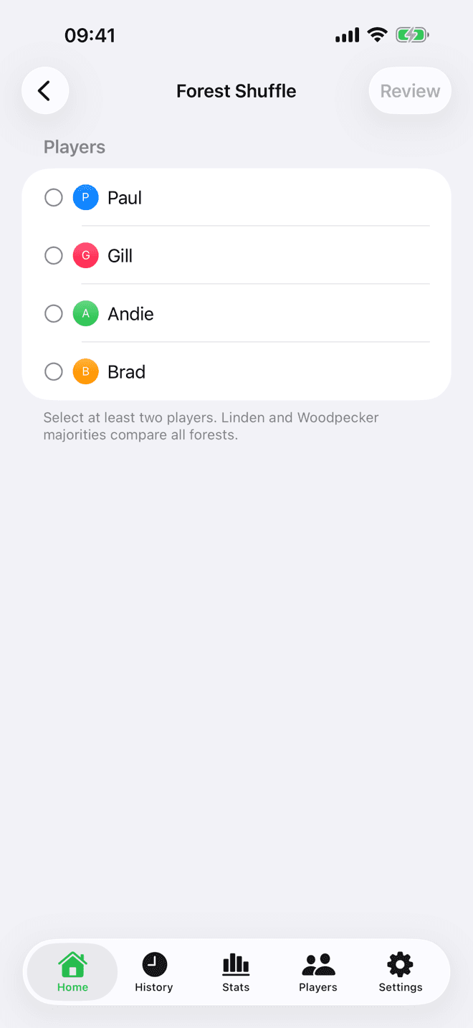Select Andie's radio button

tap(54, 313)
